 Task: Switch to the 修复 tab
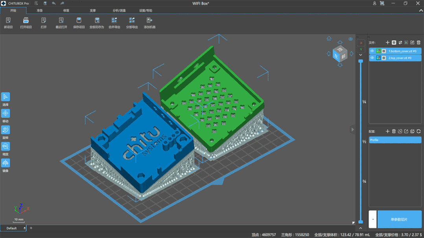pos(66,11)
